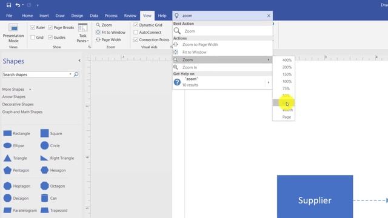Select the Decagon shape
This screenshot has width=388, height=218.
16,198
